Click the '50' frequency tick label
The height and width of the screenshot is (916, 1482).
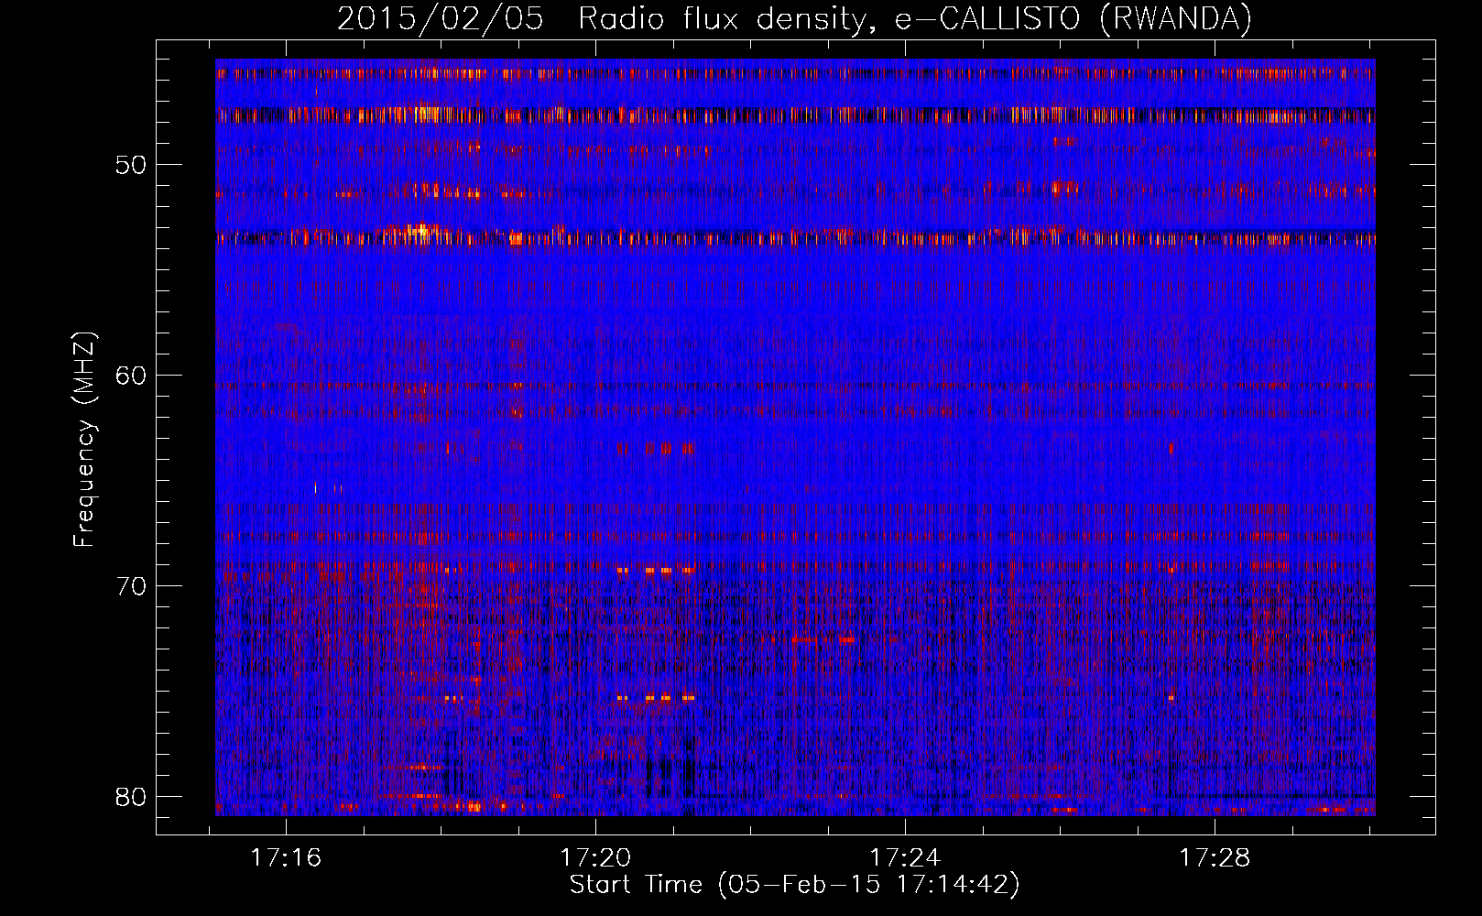pos(132,165)
